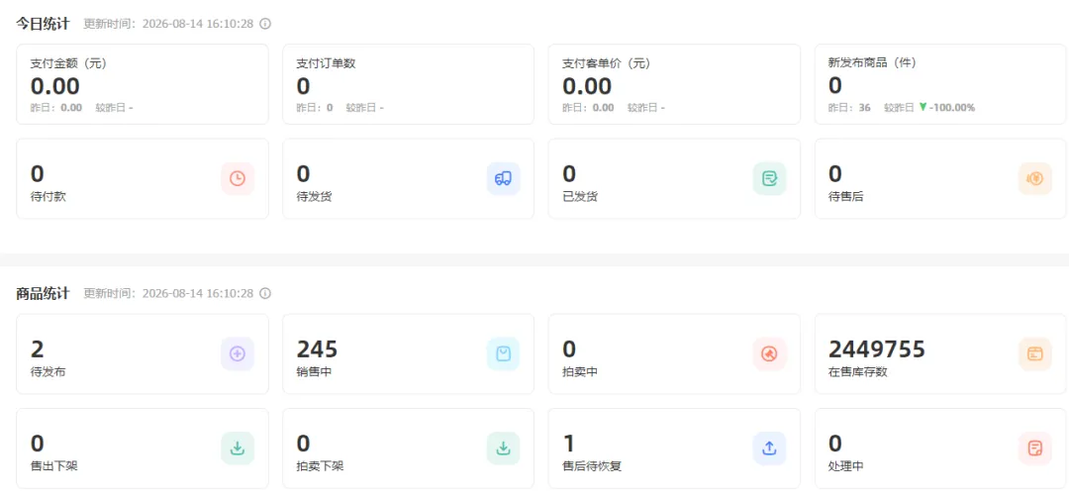Image resolution: width=1069 pixels, height=498 pixels.
Task: Click the 销售中 shopping bag icon
Action: point(503,354)
